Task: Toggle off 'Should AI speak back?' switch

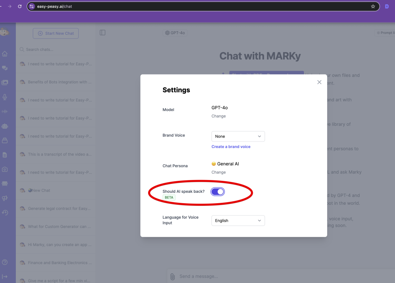Action: point(218,192)
